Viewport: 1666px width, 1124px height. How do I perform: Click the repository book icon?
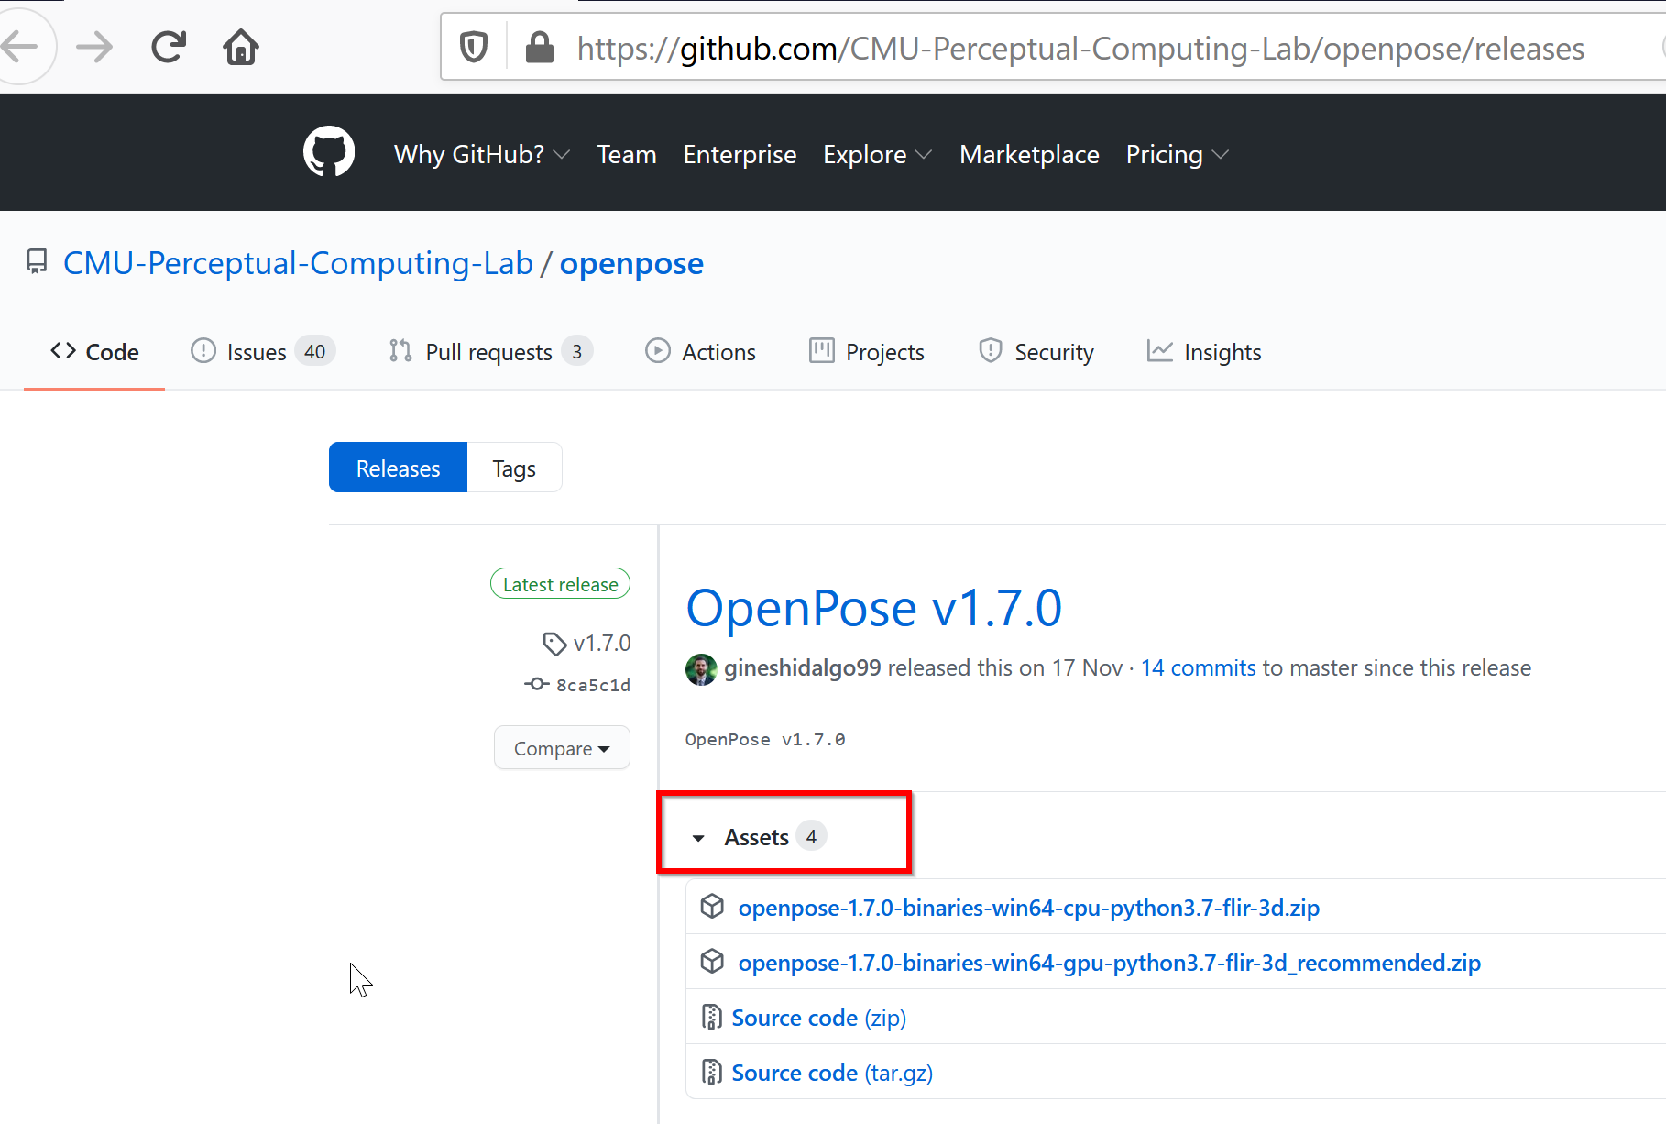(x=37, y=262)
